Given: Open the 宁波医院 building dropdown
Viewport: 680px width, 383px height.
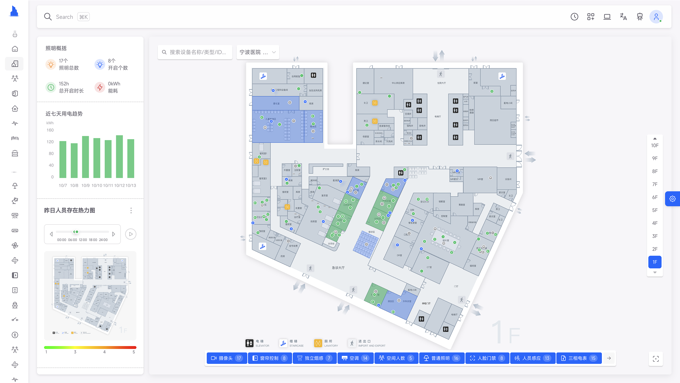Looking at the screenshot, I should point(258,52).
